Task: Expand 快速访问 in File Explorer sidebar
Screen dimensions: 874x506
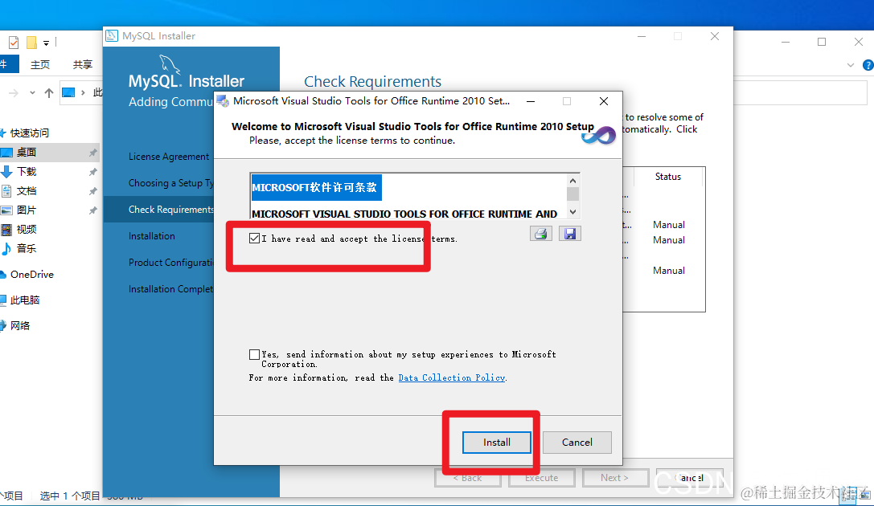Action: pos(29,133)
